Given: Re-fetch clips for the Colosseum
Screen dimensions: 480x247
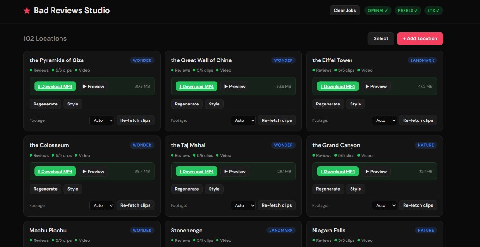Looking at the screenshot, I should (x=135, y=205).
